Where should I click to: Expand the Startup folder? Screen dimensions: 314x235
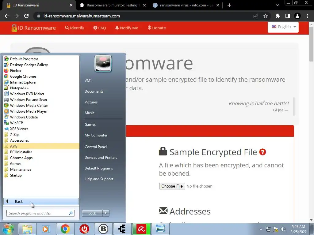click(41, 175)
